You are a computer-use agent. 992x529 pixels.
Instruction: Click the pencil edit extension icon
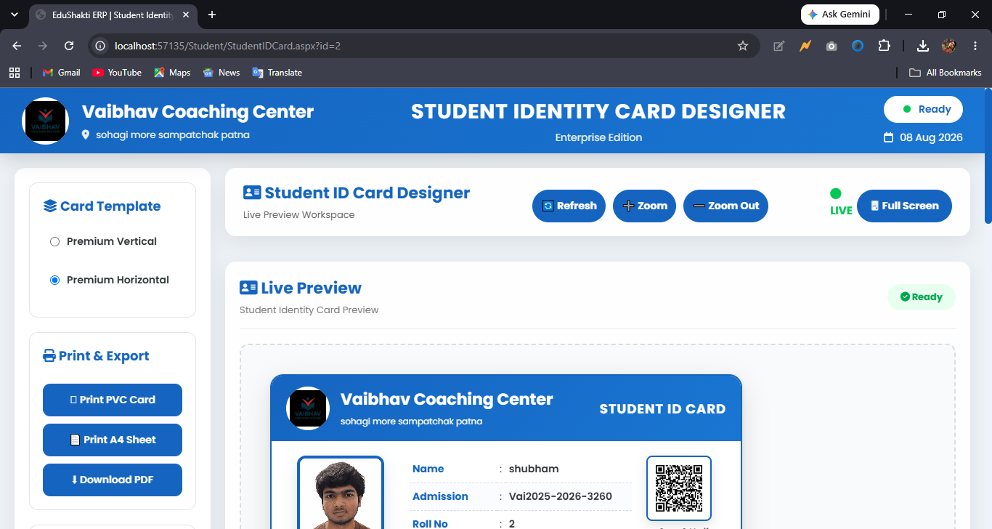tap(779, 46)
